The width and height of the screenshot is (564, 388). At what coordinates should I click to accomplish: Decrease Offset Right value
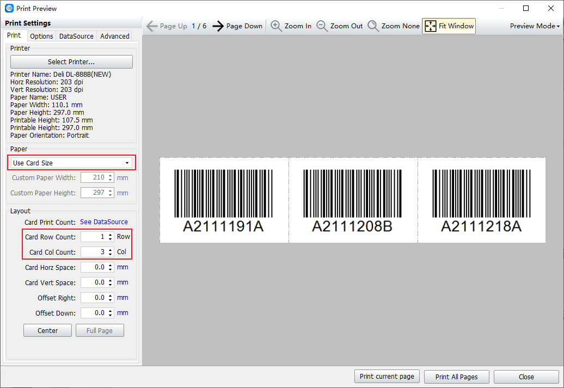[x=111, y=300]
